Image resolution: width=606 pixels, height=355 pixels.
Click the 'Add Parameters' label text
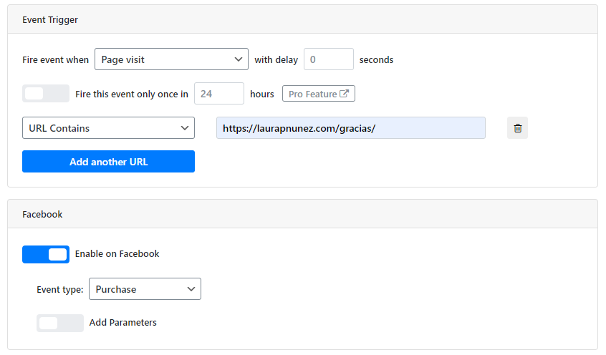[x=123, y=323]
